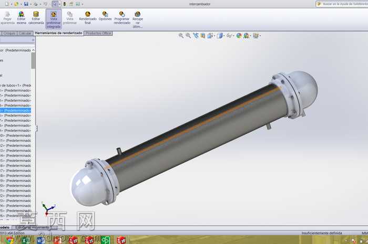This screenshot has height=244, width=368.
Task: Click the top assembly row 'or (Predeterminado'
Action: [15, 50]
